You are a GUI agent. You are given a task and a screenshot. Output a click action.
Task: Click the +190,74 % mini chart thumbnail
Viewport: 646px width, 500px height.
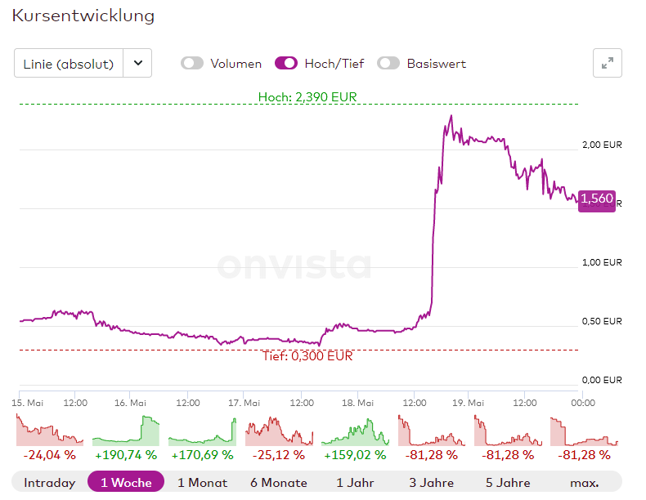(126, 431)
